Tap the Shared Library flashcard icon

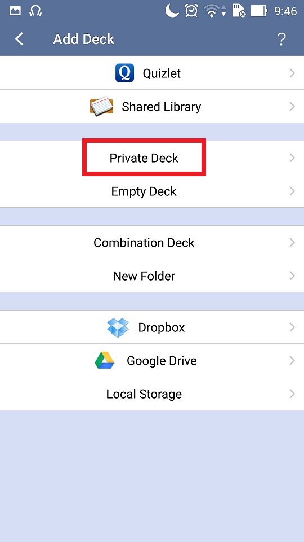102,106
